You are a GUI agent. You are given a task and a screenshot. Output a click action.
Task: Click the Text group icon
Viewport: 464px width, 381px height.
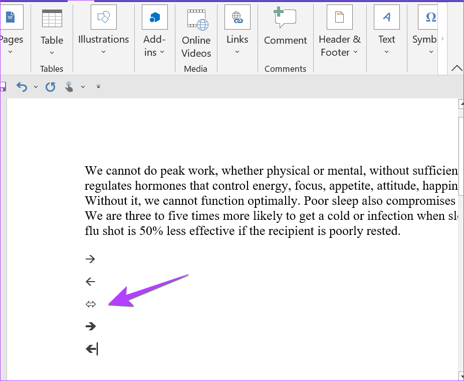tap(386, 18)
